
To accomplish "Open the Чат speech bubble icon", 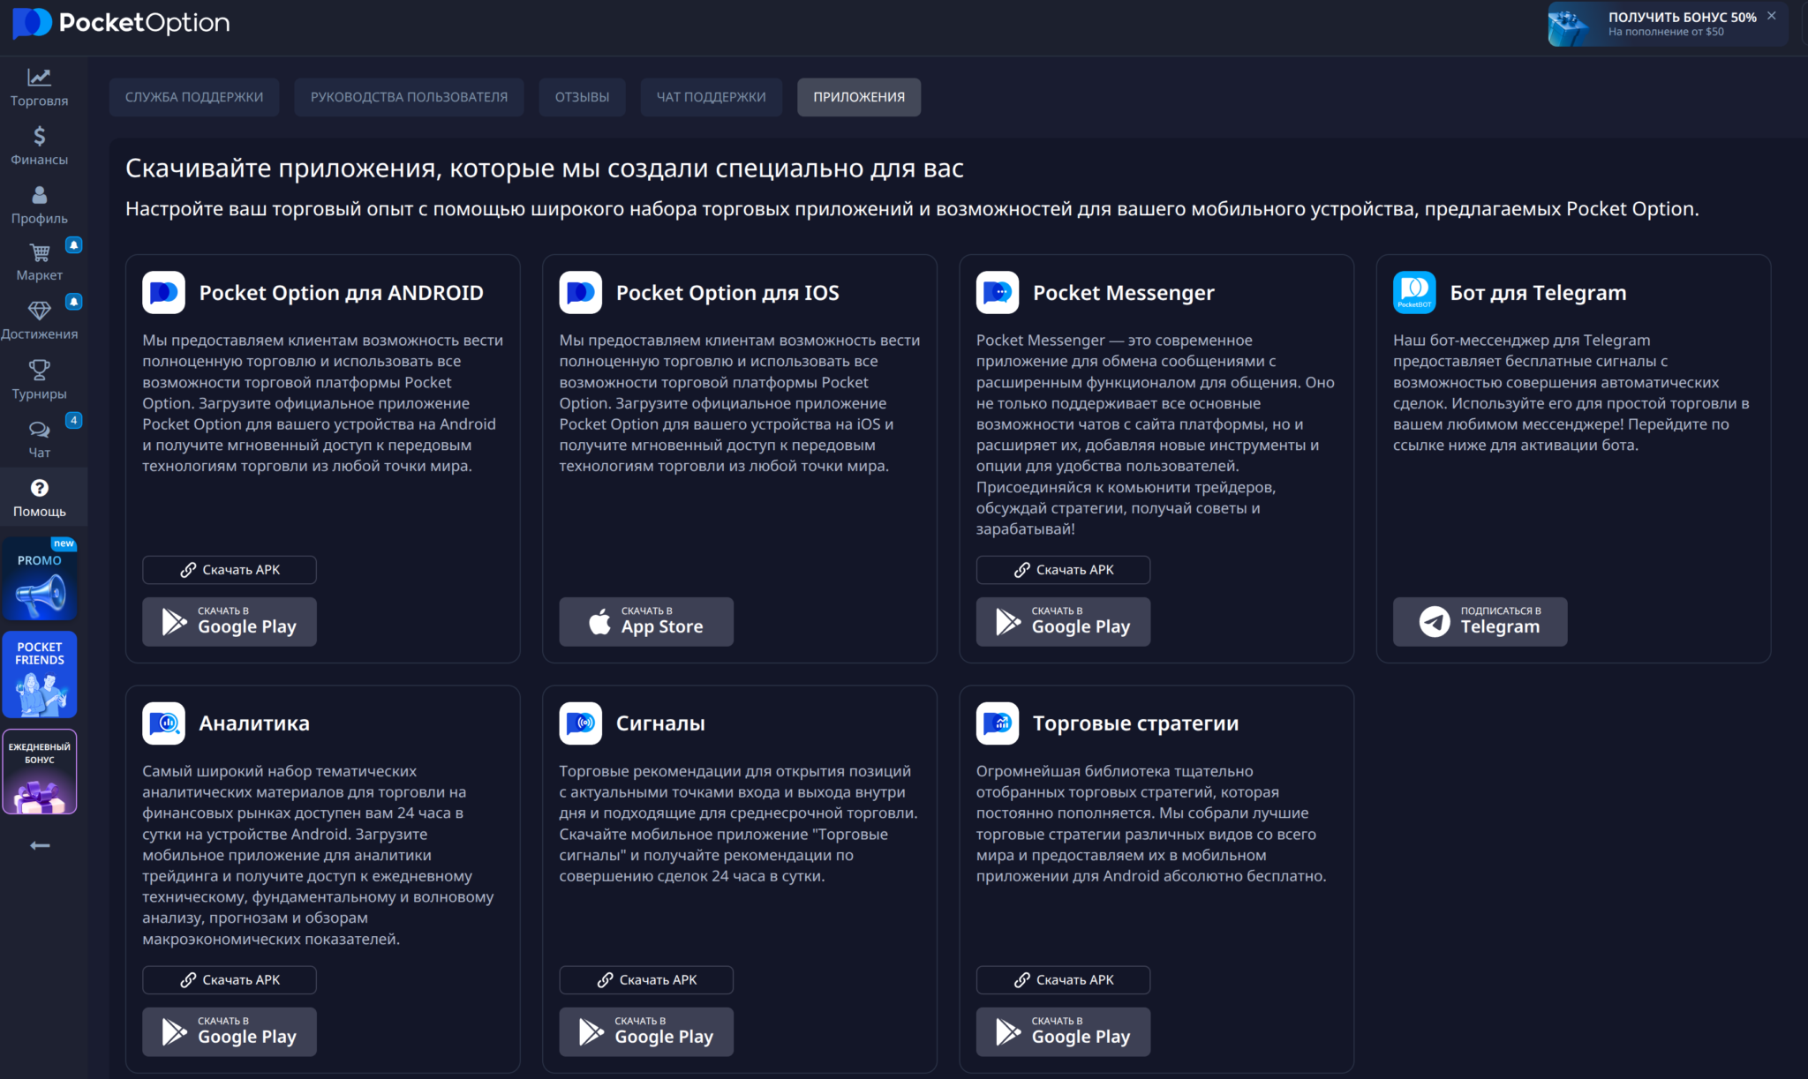I will click(x=39, y=430).
